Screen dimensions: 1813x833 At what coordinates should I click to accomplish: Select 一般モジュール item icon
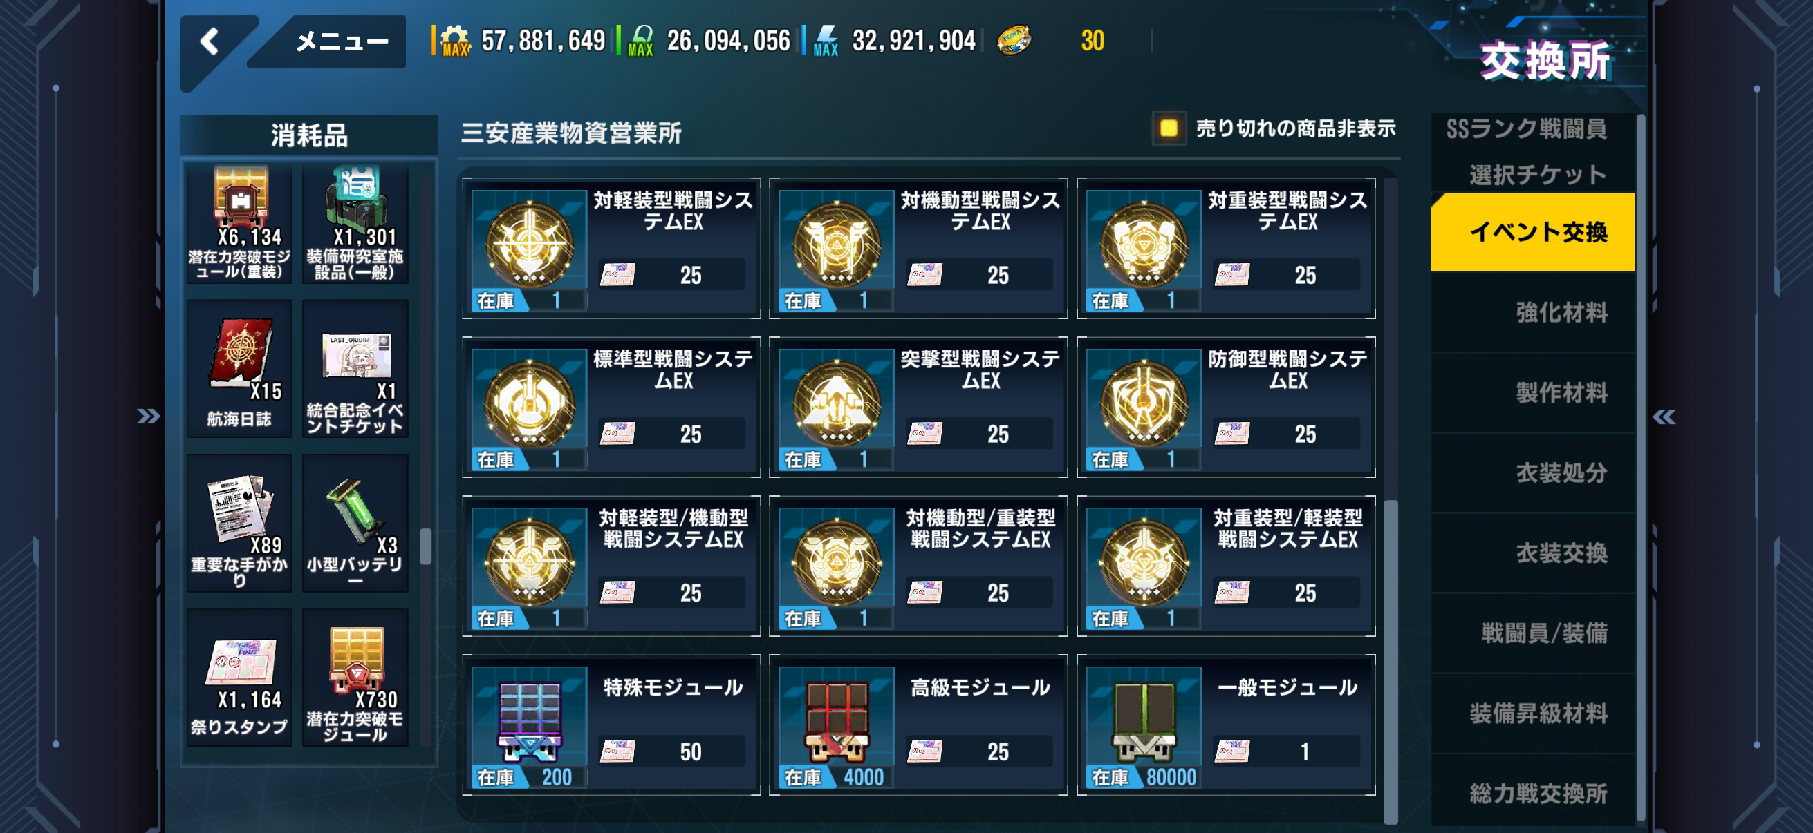(1144, 721)
